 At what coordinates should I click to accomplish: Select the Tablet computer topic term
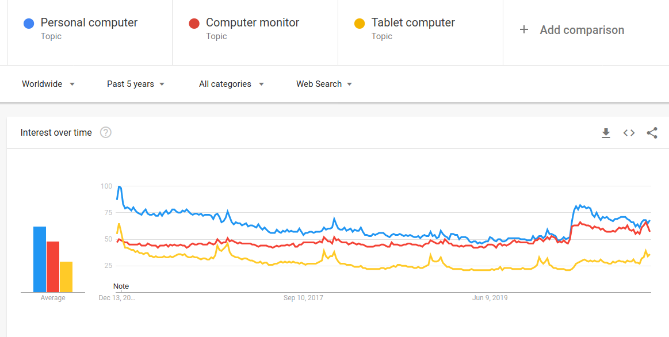pyautogui.click(x=413, y=23)
